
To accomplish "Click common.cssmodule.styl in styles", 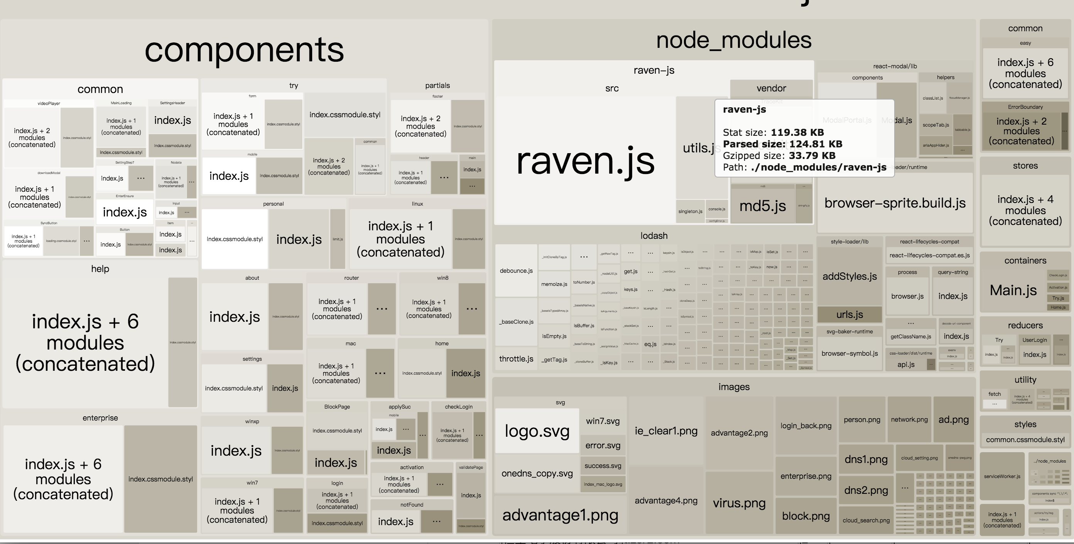I will click(1025, 439).
